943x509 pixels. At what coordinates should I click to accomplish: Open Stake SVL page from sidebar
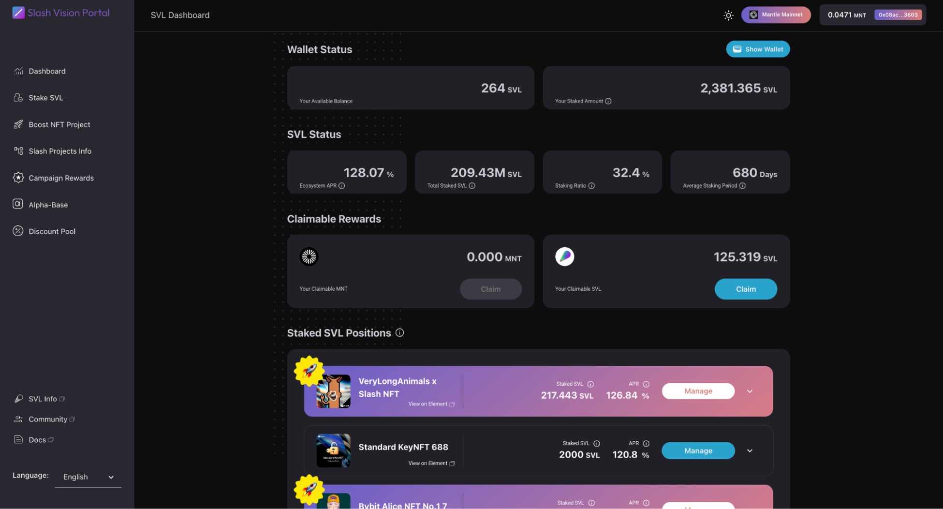click(x=45, y=98)
